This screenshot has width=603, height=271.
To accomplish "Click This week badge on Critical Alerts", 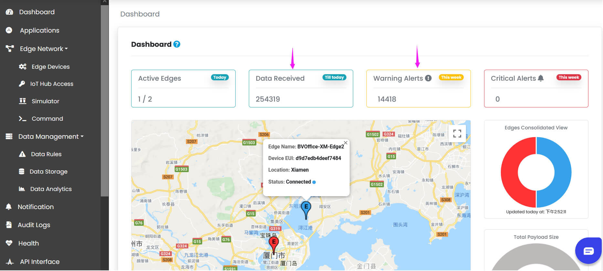I will click(x=569, y=77).
